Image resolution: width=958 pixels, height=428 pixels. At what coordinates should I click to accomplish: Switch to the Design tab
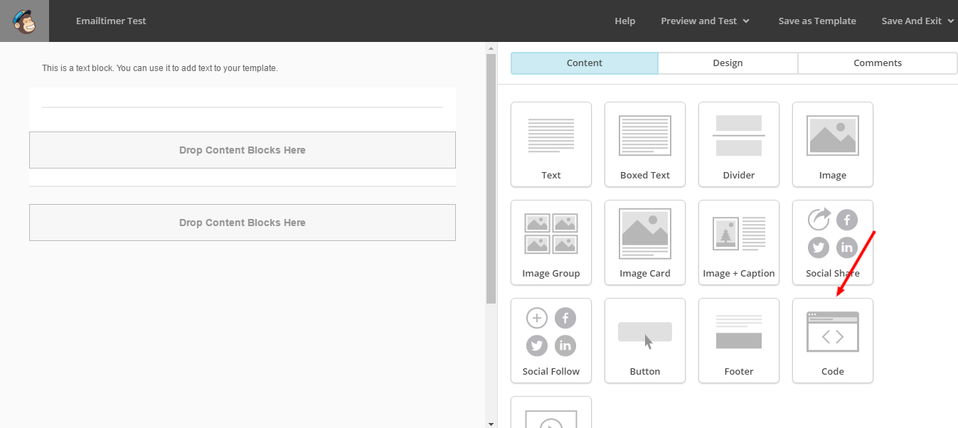pyautogui.click(x=728, y=63)
